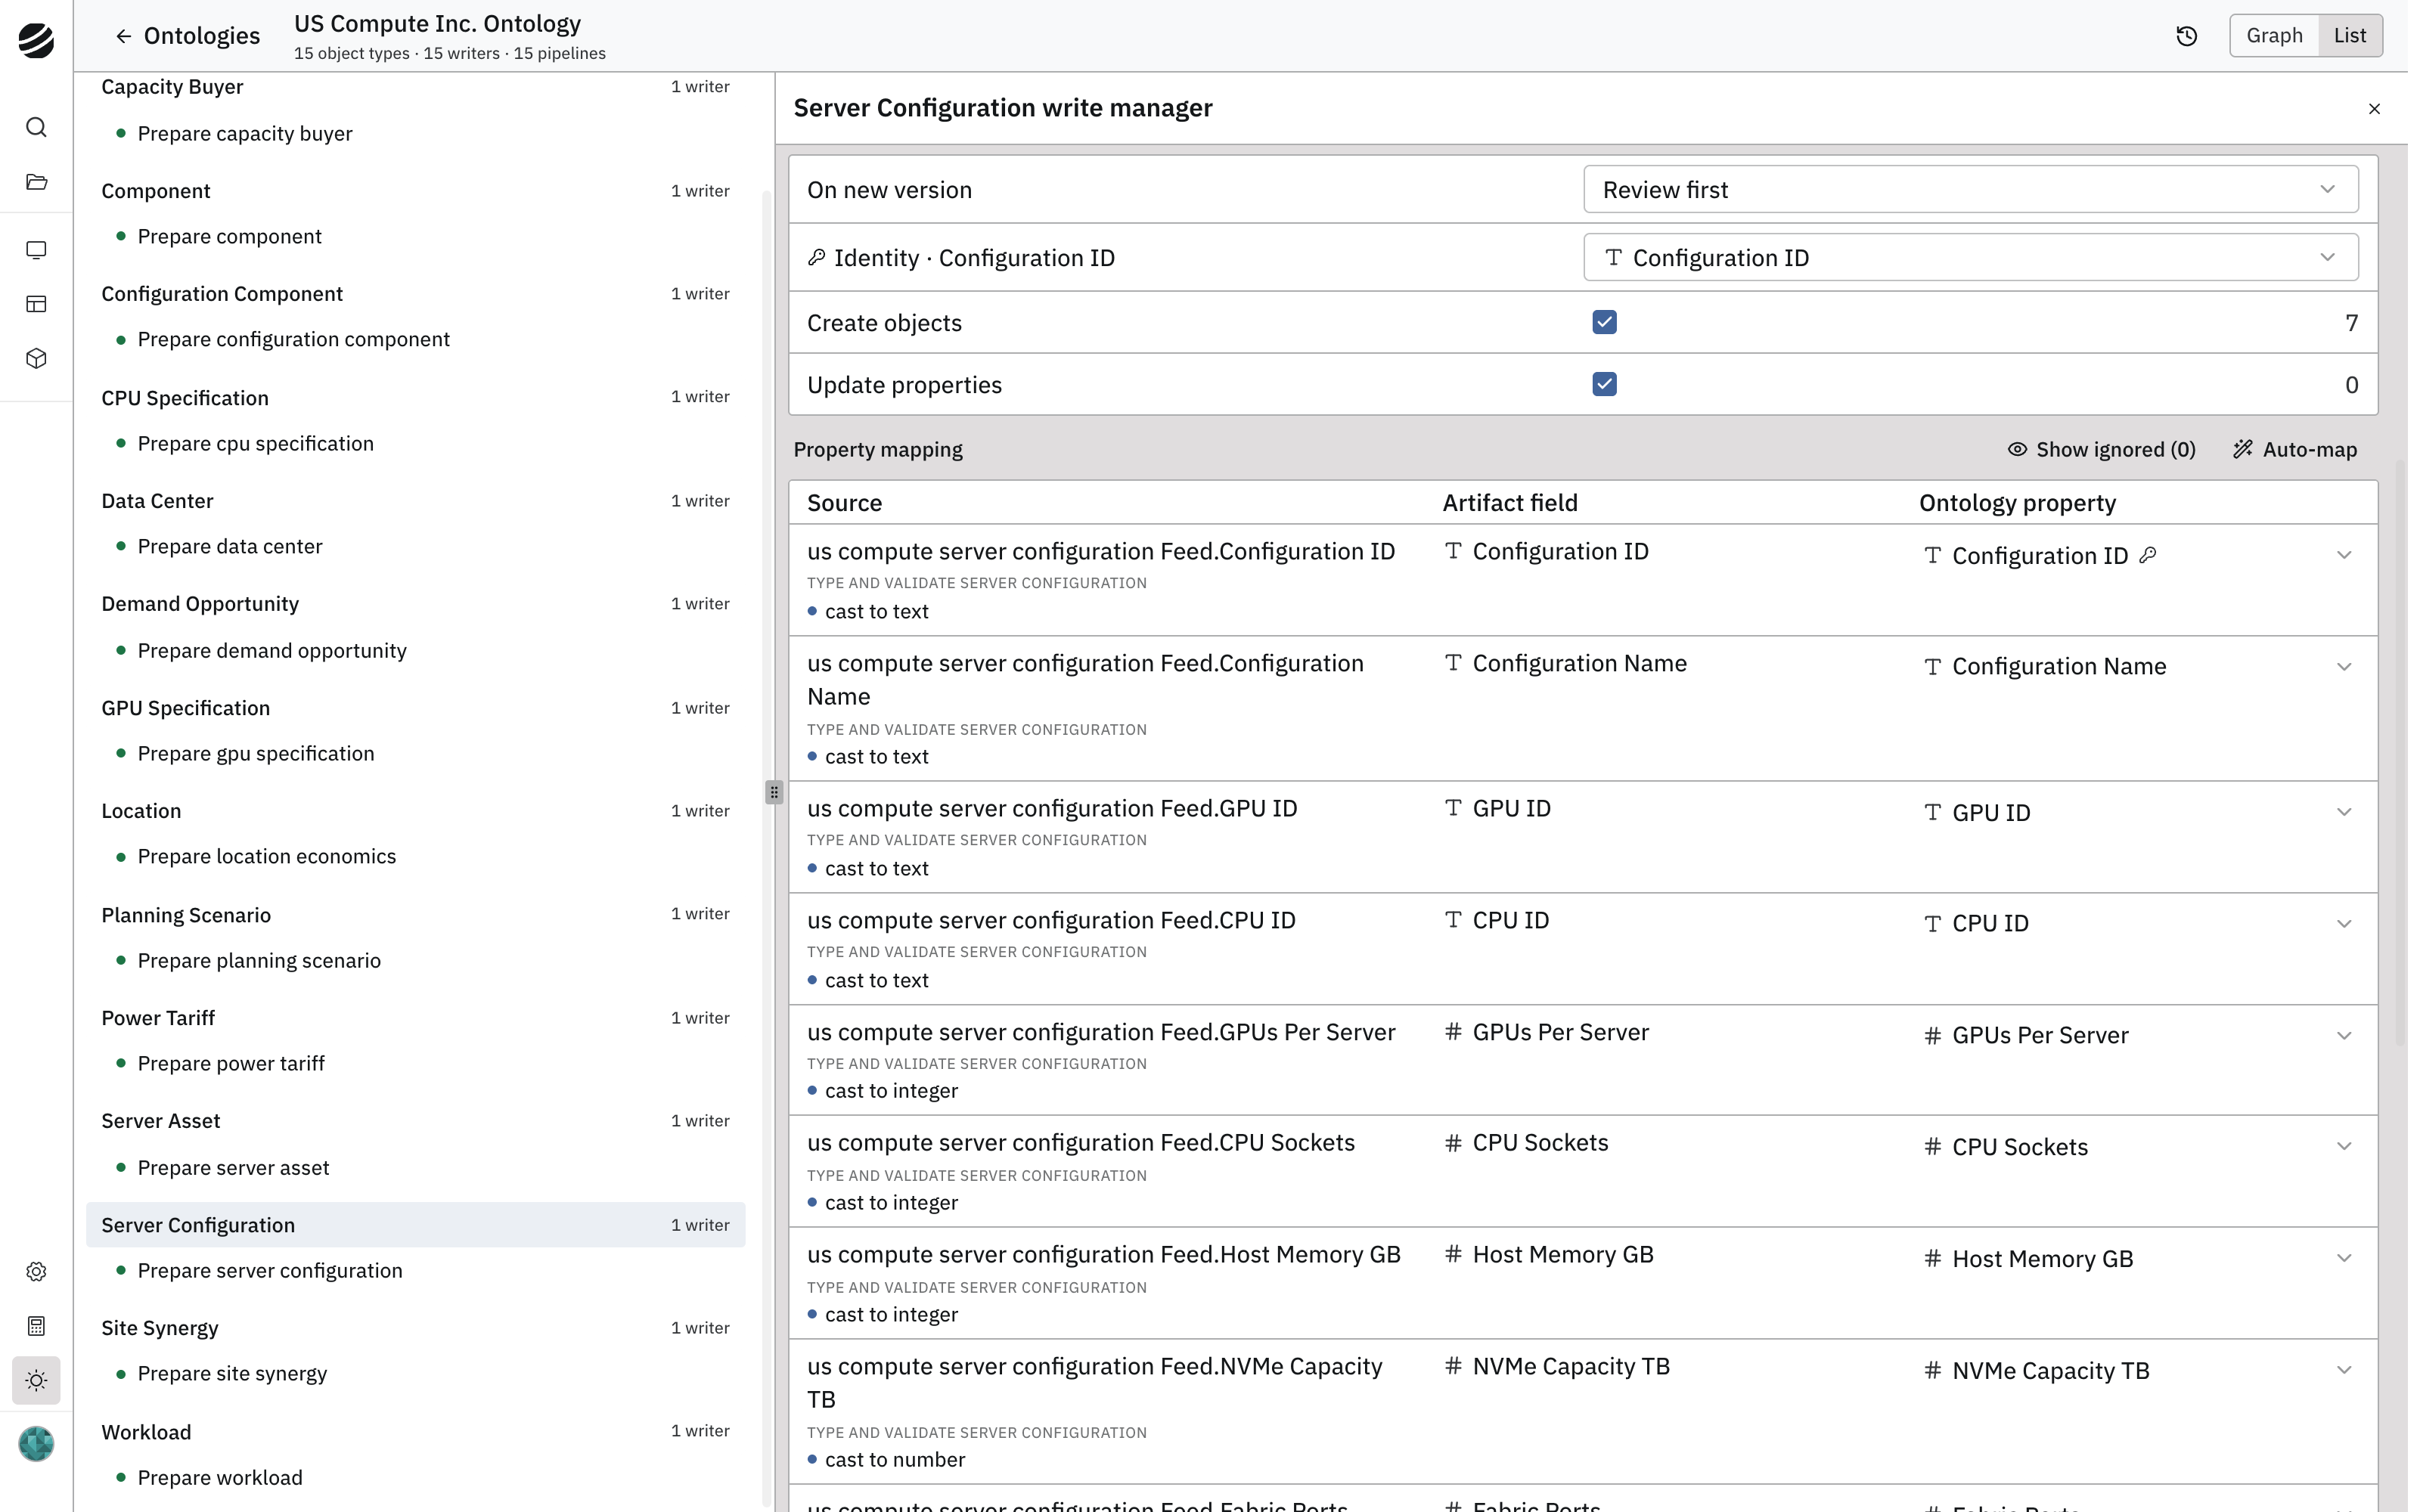The height and width of the screenshot is (1512, 2420).
Task: Open the settings gear in the sidebar
Action: point(36,1272)
